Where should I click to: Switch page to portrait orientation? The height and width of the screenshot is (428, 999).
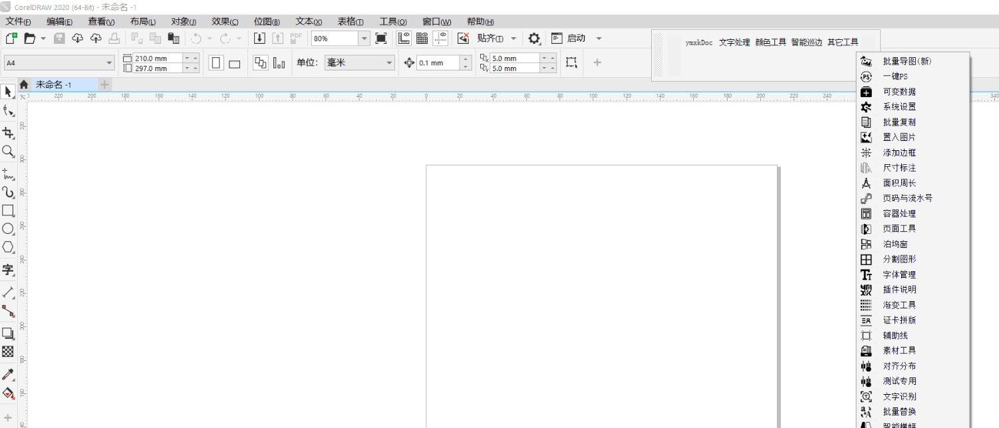[x=216, y=62]
